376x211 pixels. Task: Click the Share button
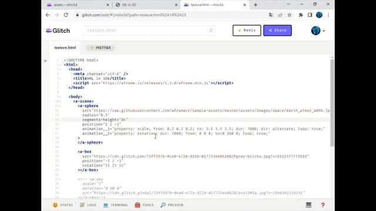coord(277,30)
